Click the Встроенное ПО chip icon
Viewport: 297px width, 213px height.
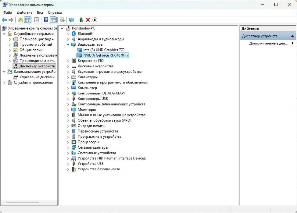point(74,61)
